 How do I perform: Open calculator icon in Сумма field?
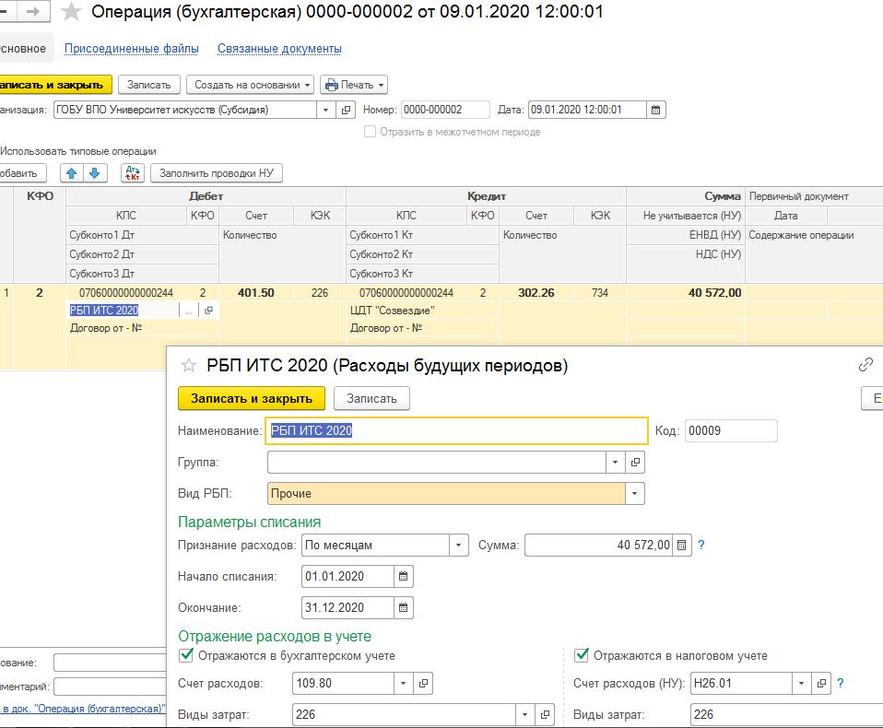tap(681, 546)
